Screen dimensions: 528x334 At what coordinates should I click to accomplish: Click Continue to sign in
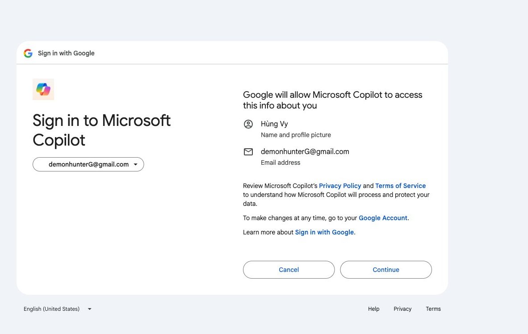386,270
